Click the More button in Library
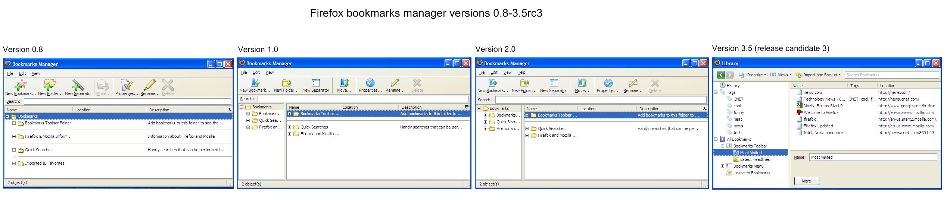 [806, 181]
